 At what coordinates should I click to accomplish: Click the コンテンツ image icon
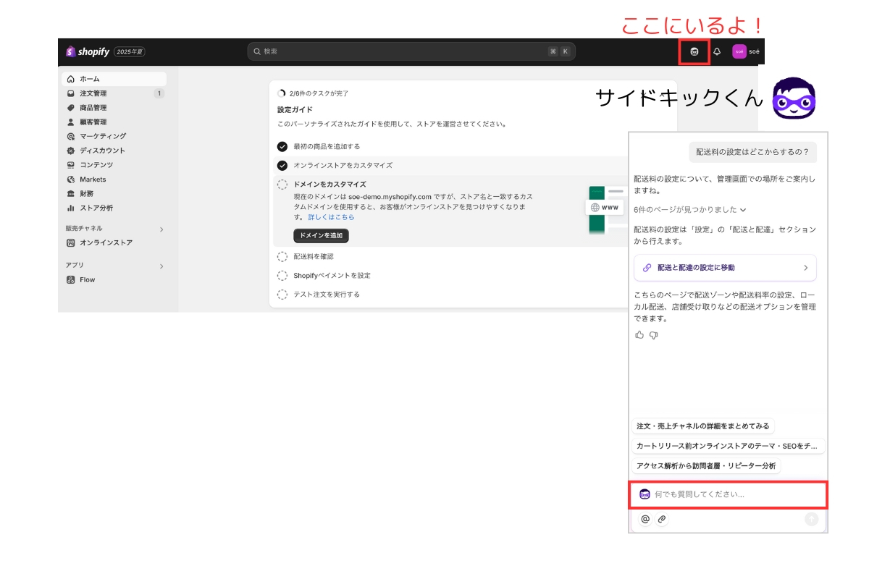point(71,165)
